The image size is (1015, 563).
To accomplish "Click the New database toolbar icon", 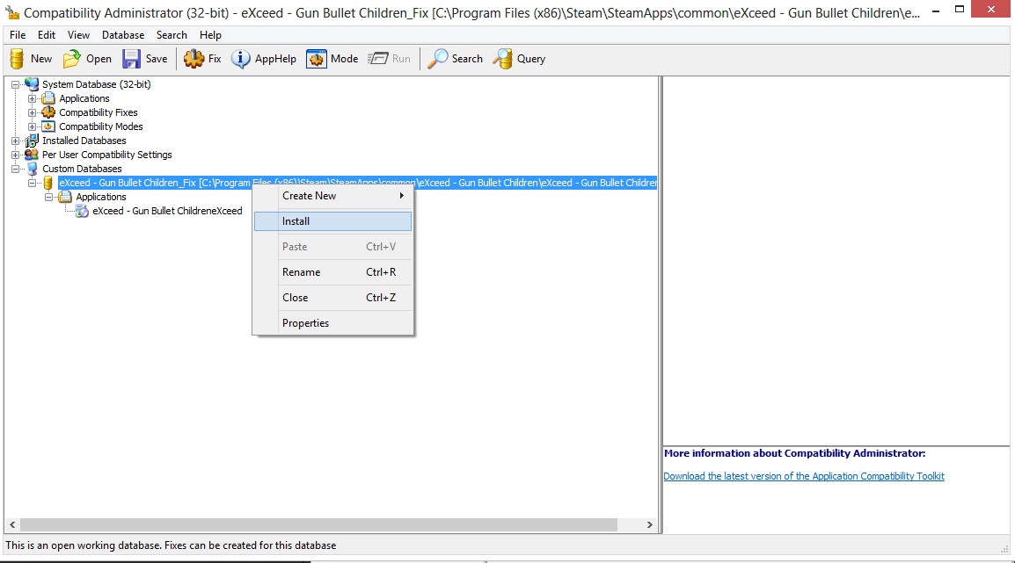I will [17, 59].
